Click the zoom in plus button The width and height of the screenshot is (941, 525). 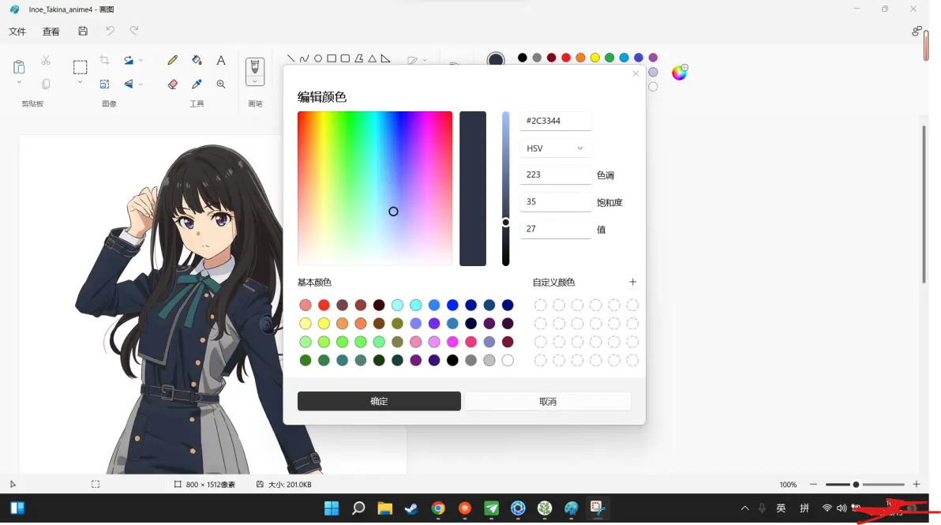point(917,484)
